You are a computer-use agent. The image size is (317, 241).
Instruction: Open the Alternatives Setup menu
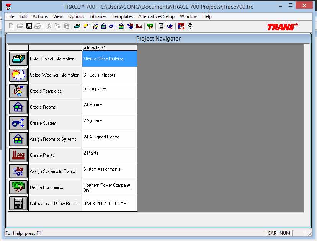click(x=156, y=16)
